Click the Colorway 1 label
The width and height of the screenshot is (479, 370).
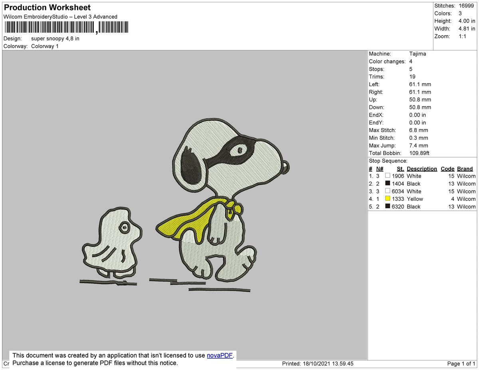coord(45,46)
